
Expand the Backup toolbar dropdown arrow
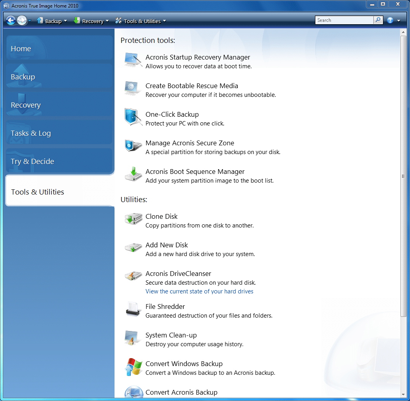click(65, 21)
